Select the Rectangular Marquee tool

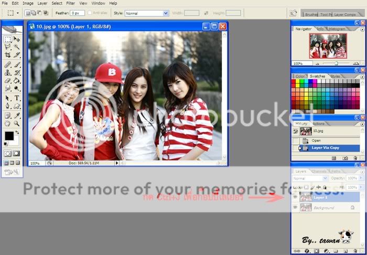(8, 39)
